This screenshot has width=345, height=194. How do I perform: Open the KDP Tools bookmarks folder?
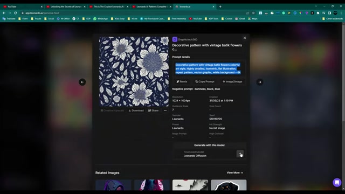(211, 19)
